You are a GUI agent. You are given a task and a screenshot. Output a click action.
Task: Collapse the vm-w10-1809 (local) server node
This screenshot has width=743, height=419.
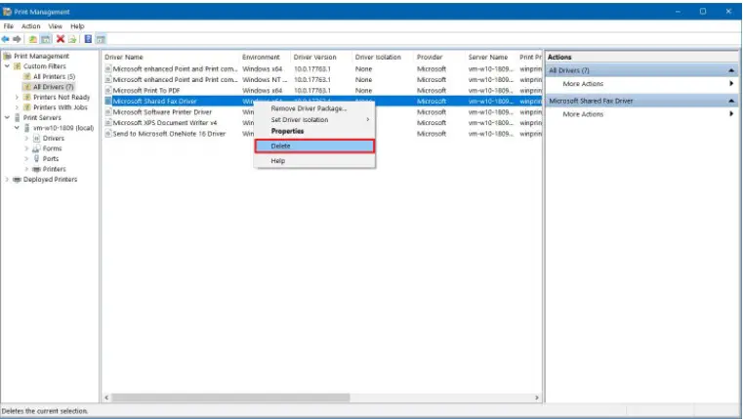17,128
